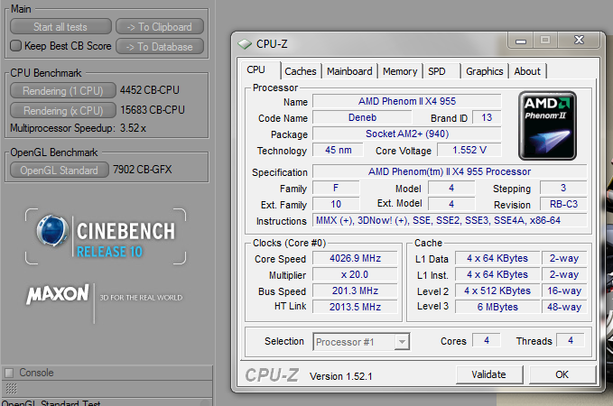Click the Core Voltage value '1.552 V'
The image size is (613, 406).
click(x=469, y=150)
